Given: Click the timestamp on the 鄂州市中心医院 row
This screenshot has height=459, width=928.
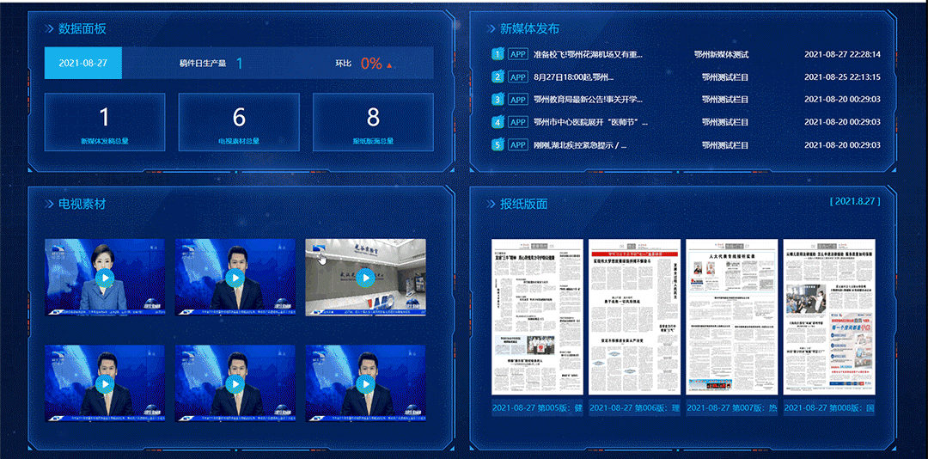Looking at the screenshot, I should [842, 123].
